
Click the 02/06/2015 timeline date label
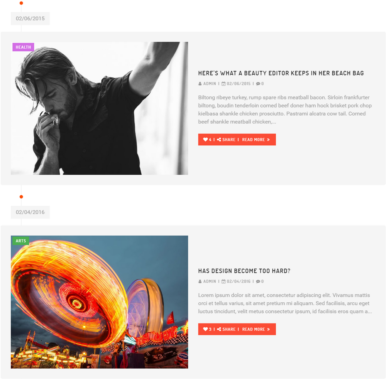30,19
